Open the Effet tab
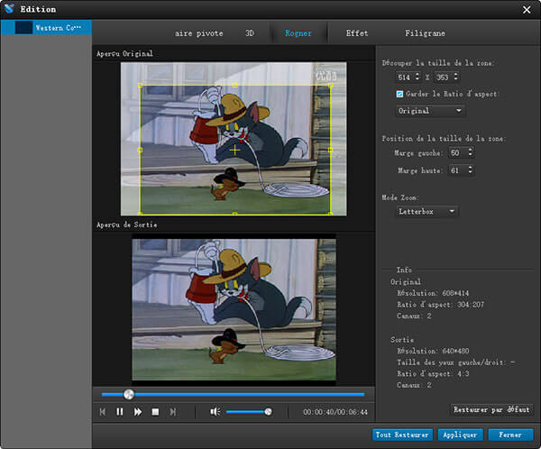The height and width of the screenshot is (449, 541). [357, 33]
